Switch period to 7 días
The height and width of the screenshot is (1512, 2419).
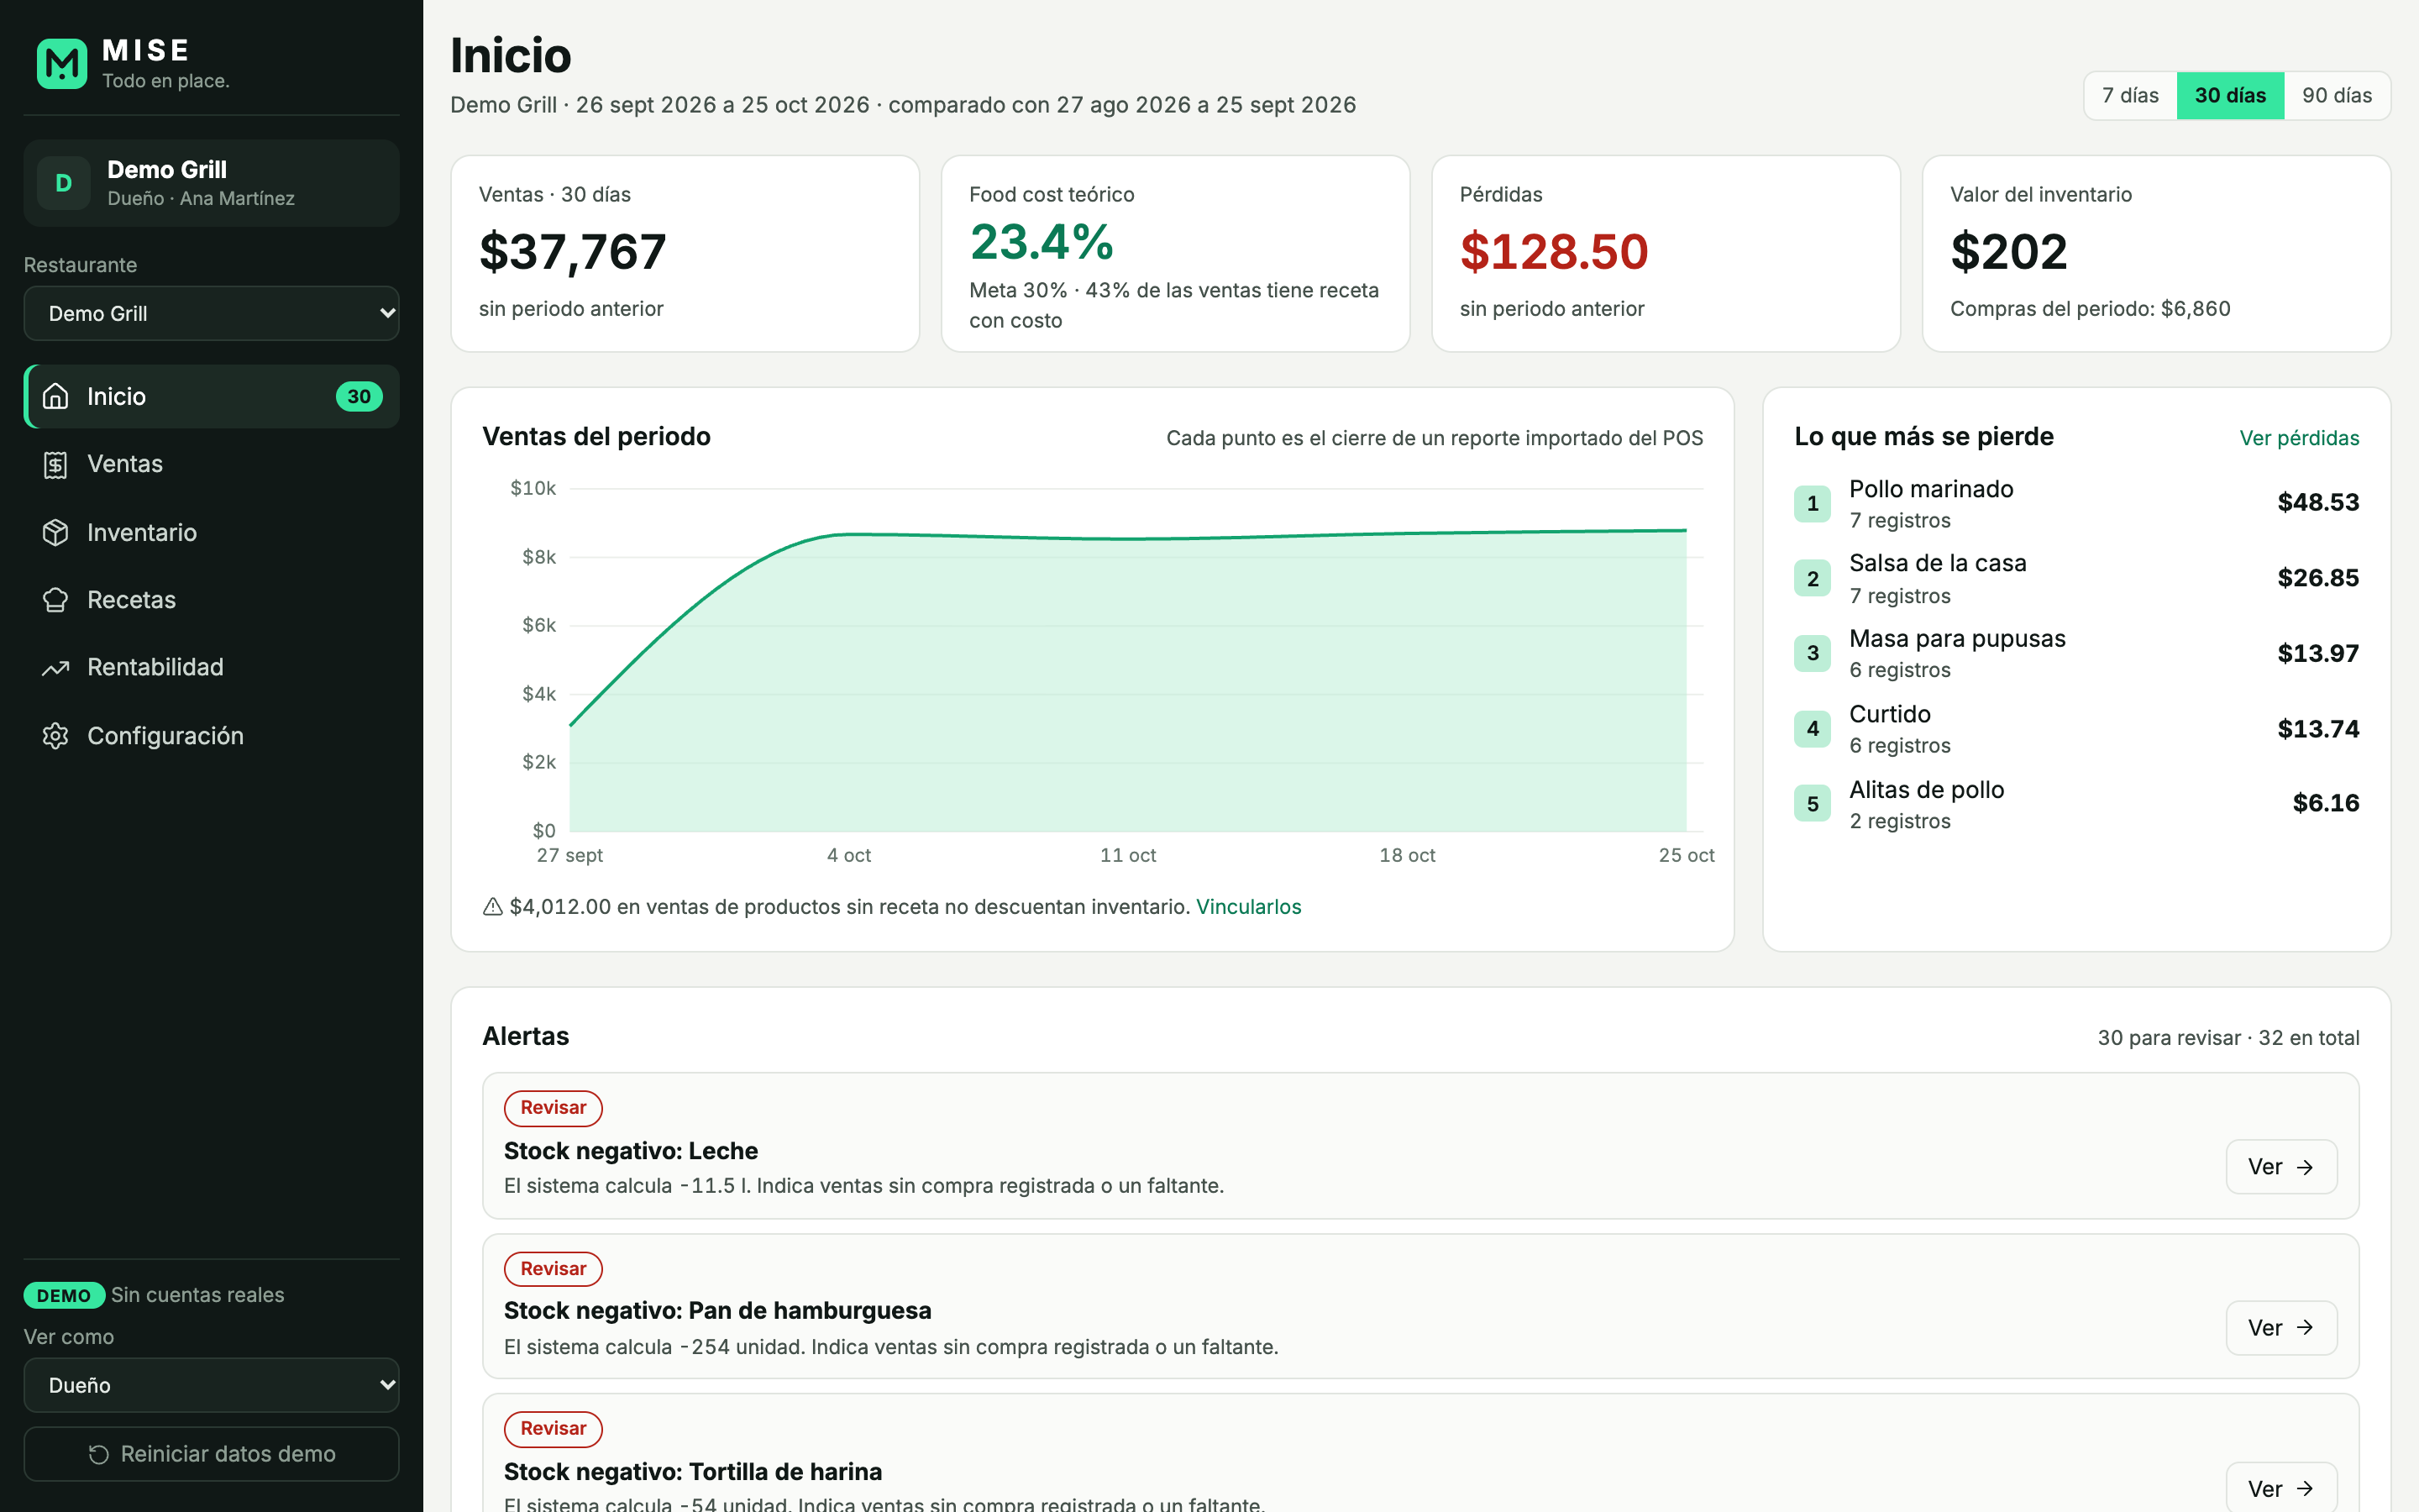tap(2130, 96)
